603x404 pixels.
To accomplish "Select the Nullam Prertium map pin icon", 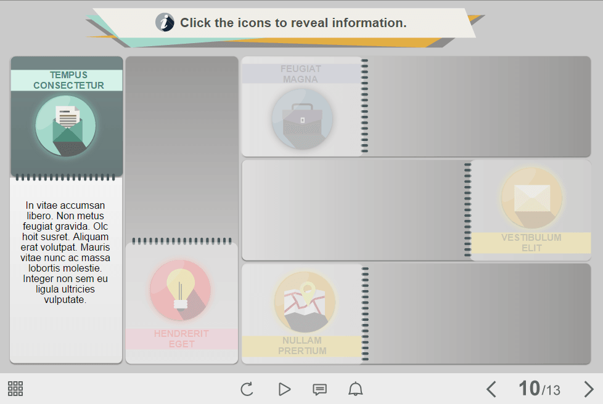I will (x=305, y=302).
